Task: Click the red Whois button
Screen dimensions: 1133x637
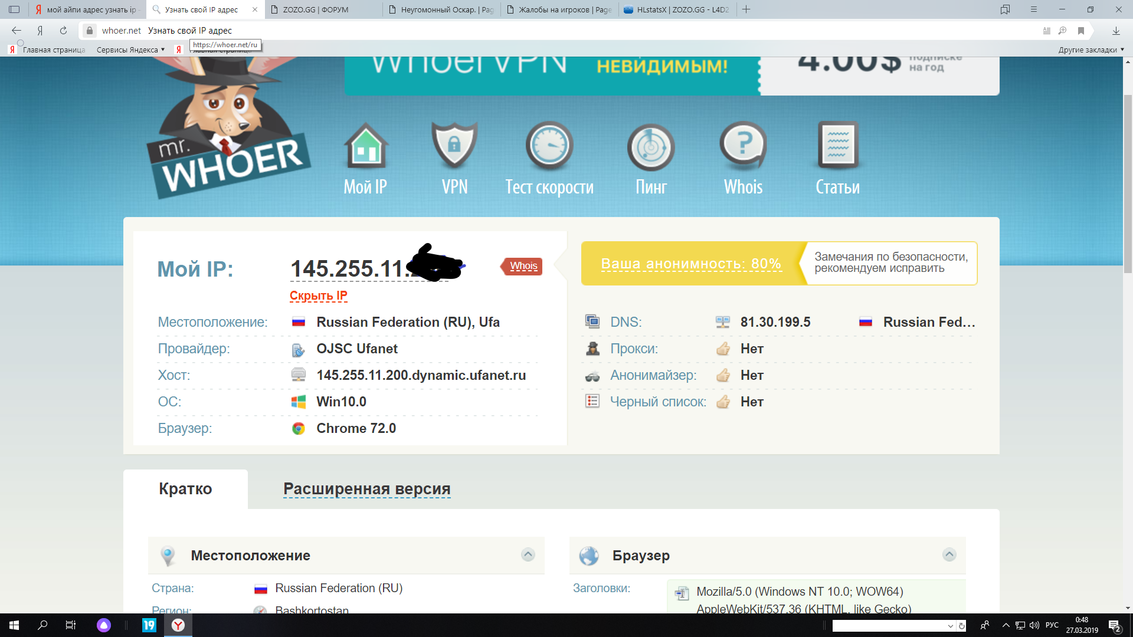Action: click(523, 266)
